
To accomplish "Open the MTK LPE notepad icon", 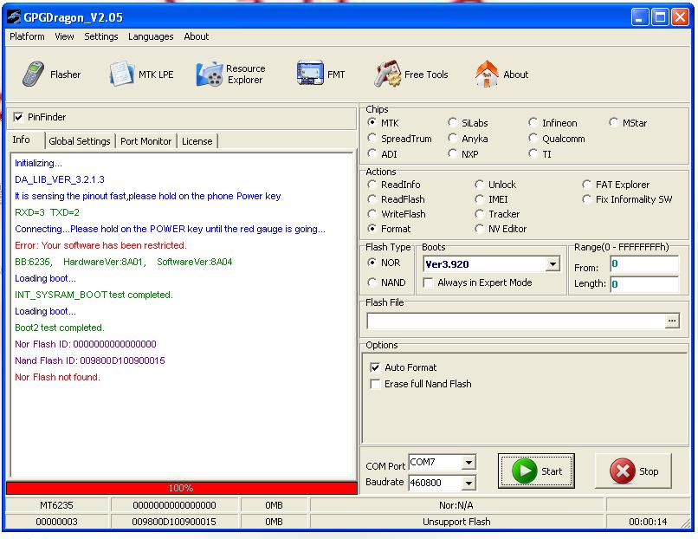I will 121,74.
